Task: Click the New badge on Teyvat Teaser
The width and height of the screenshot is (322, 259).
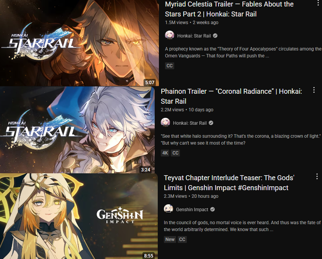Action: [x=170, y=239]
